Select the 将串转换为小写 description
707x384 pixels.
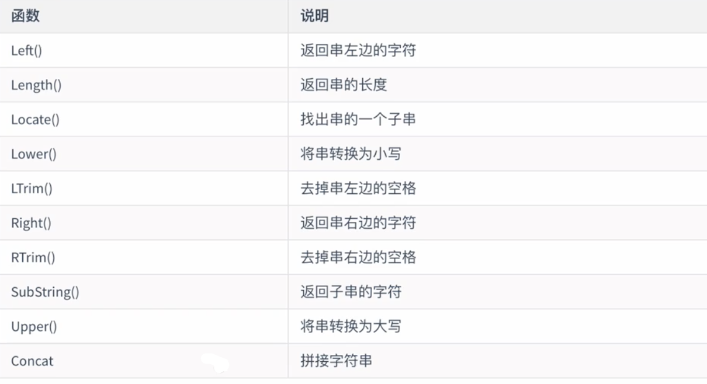point(351,154)
